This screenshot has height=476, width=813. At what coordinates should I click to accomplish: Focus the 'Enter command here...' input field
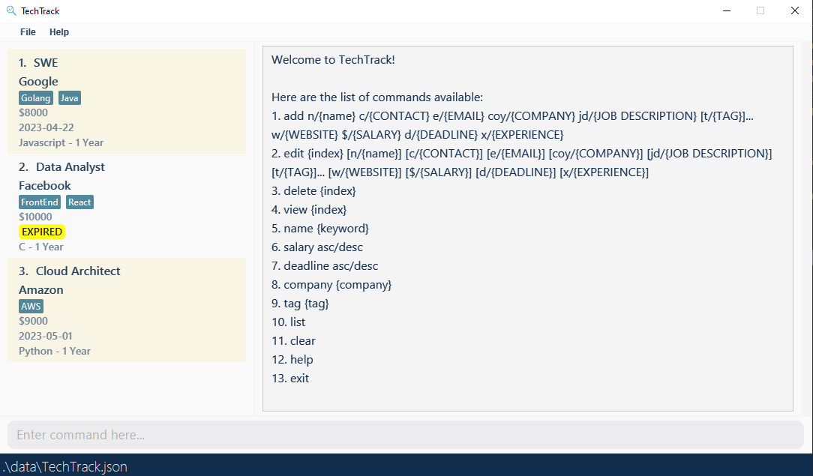(406, 435)
